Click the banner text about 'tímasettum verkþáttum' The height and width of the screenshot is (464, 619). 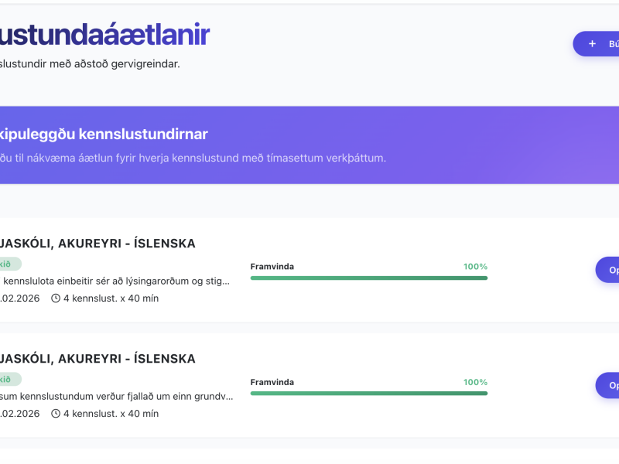193,159
